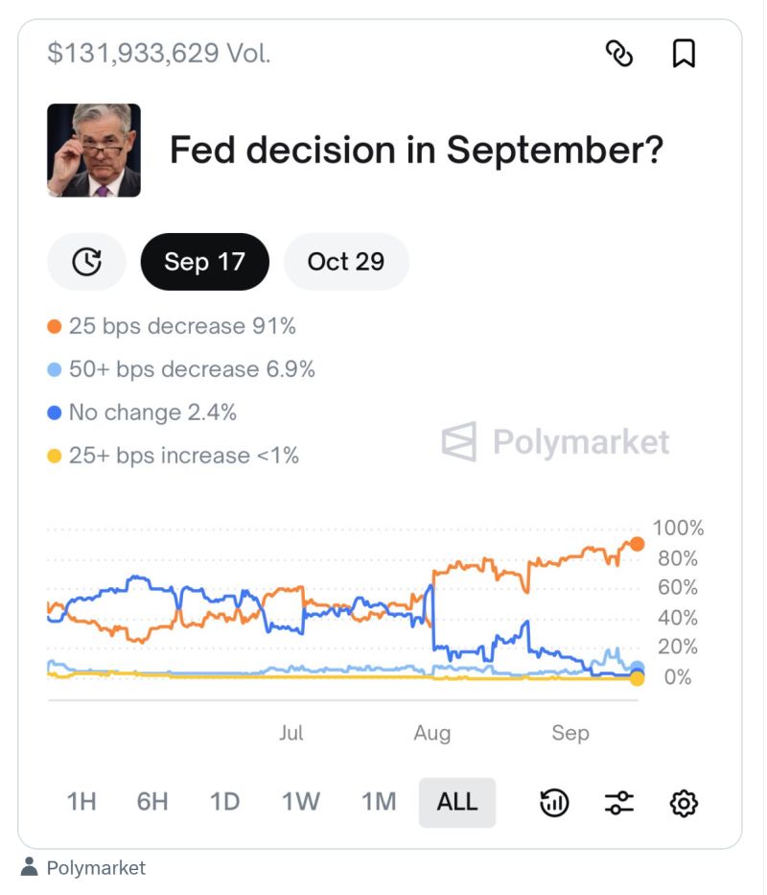Click the Polymarket user icon in footer
This screenshot has width=767, height=895.
pos(32,867)
